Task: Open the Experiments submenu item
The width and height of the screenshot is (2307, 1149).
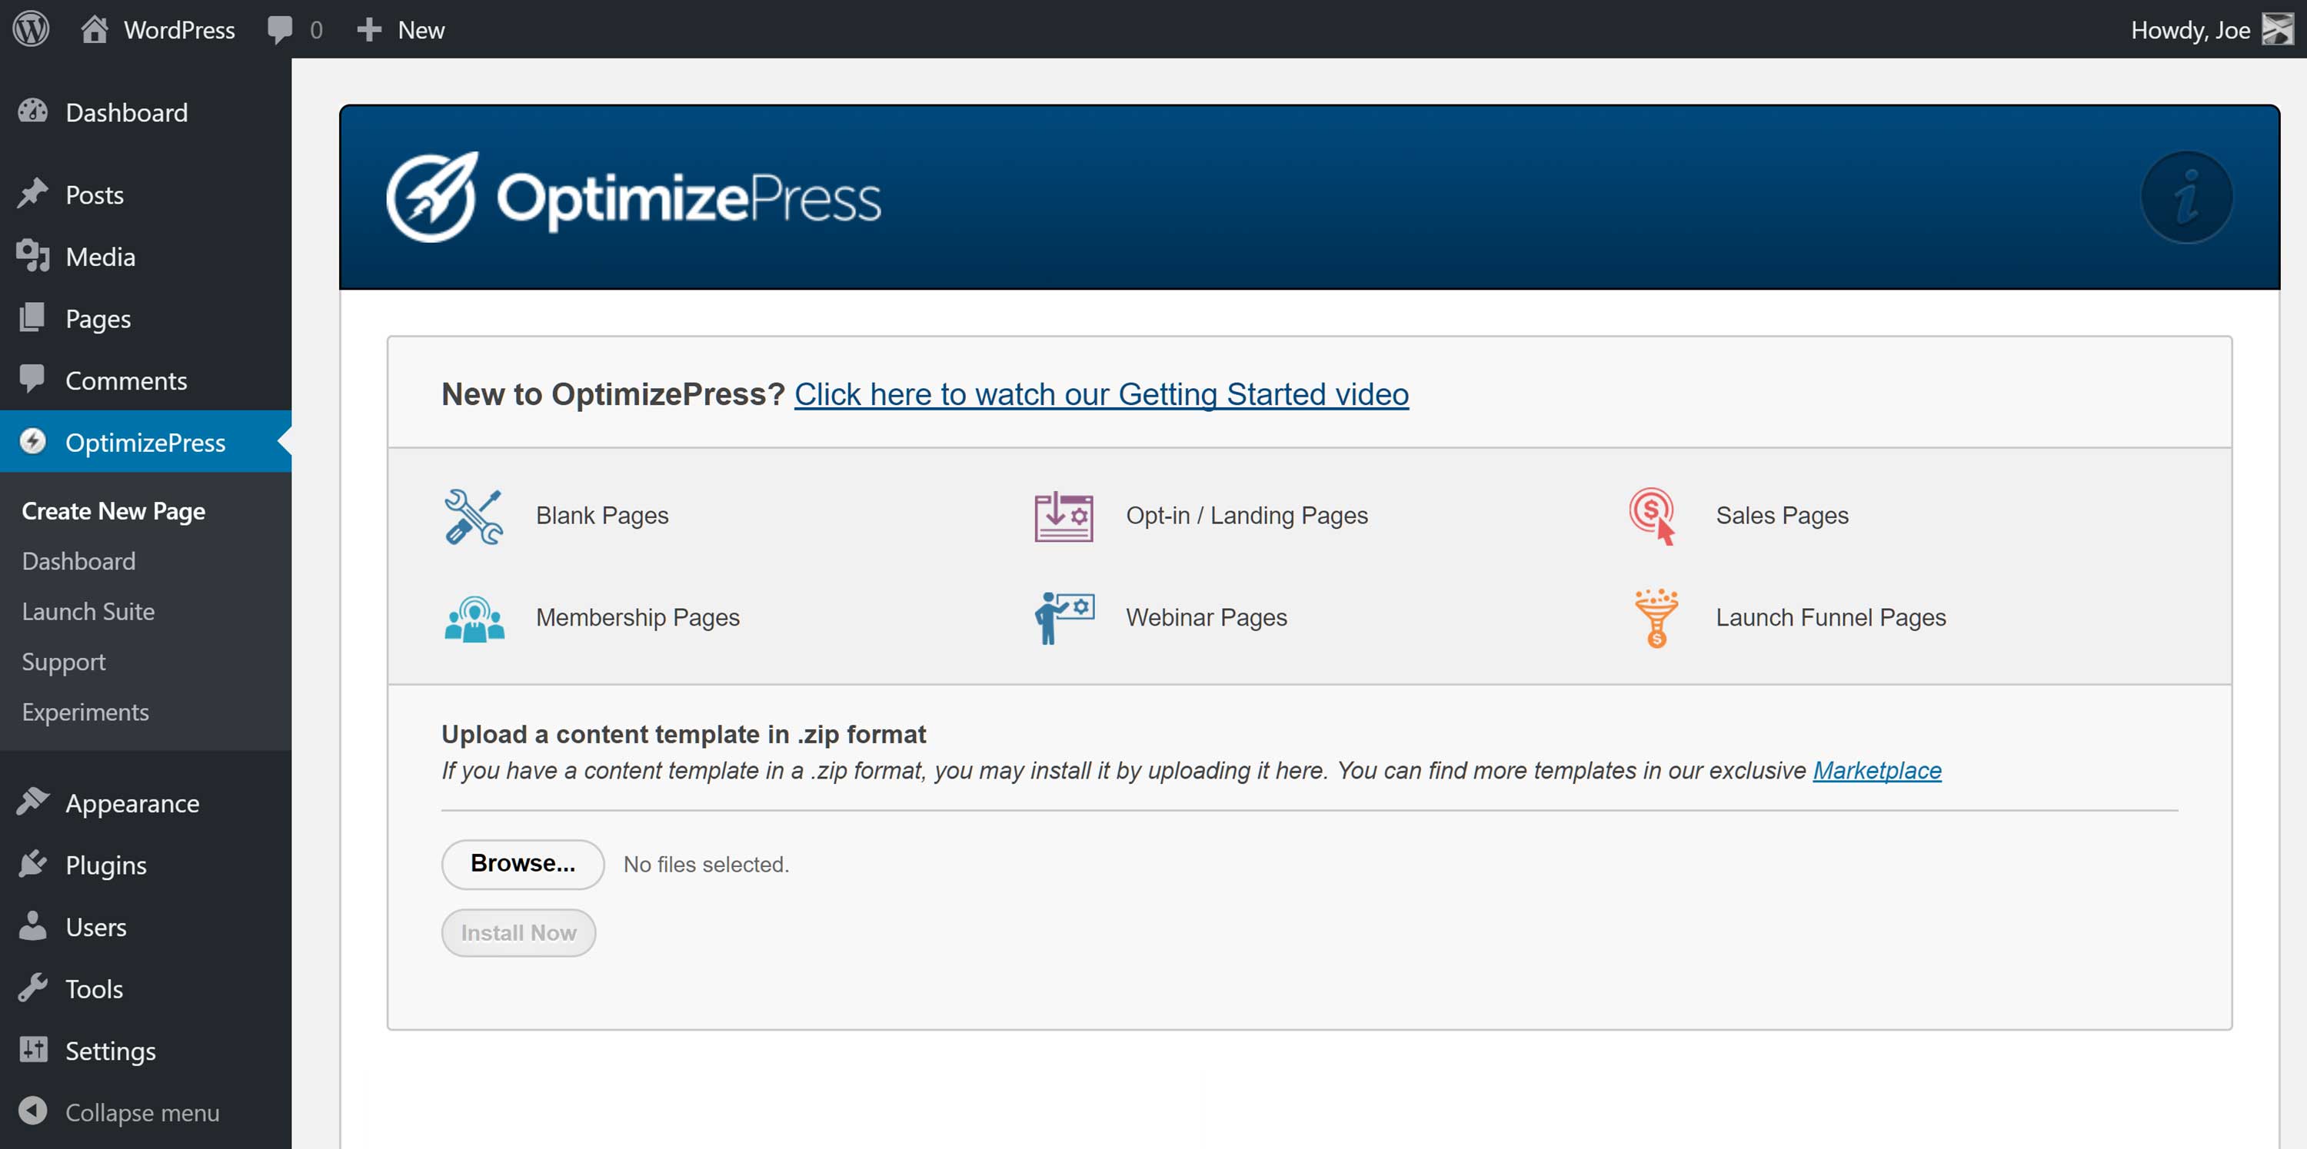Action: click(x=85, y=712)
